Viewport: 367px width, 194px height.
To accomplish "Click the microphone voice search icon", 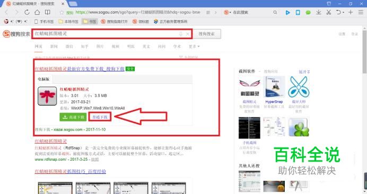I will click(x=181, y=34).
